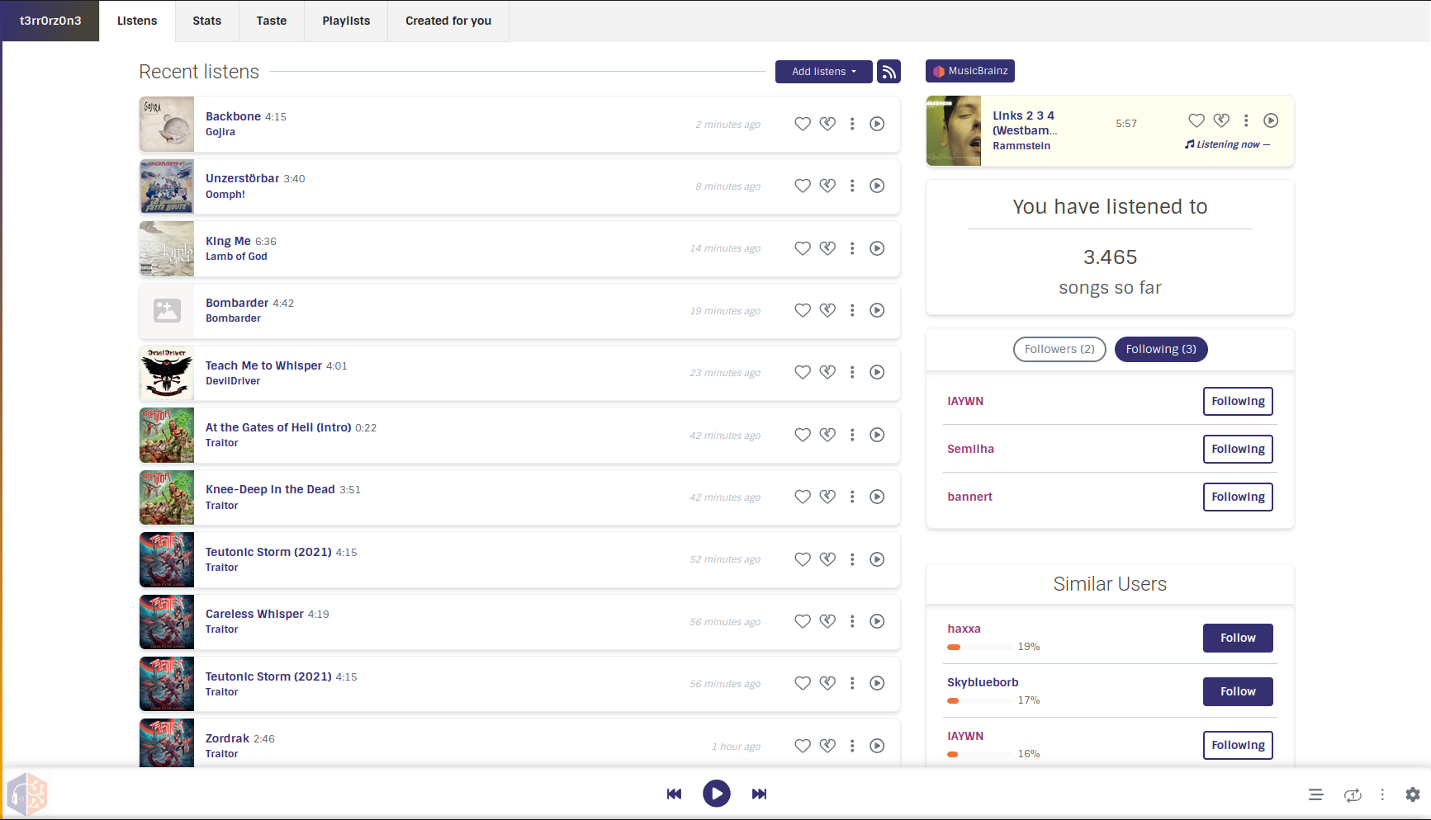Image resolution: width=1431 pixels, height=820 pixels.
Task: Open the player queue list icon
Action: coord(1315,794)
